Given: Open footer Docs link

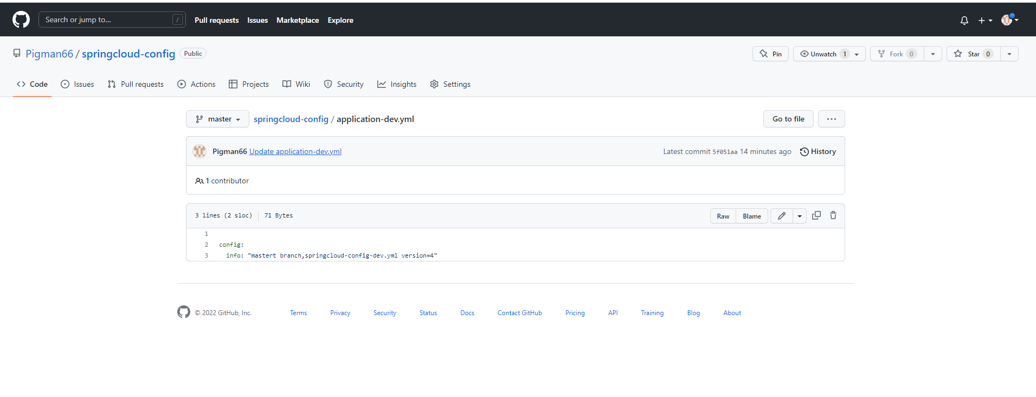Looking at the screenshot, I should coord(467,313).
